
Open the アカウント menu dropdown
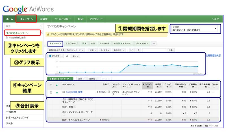coord(96,19)
